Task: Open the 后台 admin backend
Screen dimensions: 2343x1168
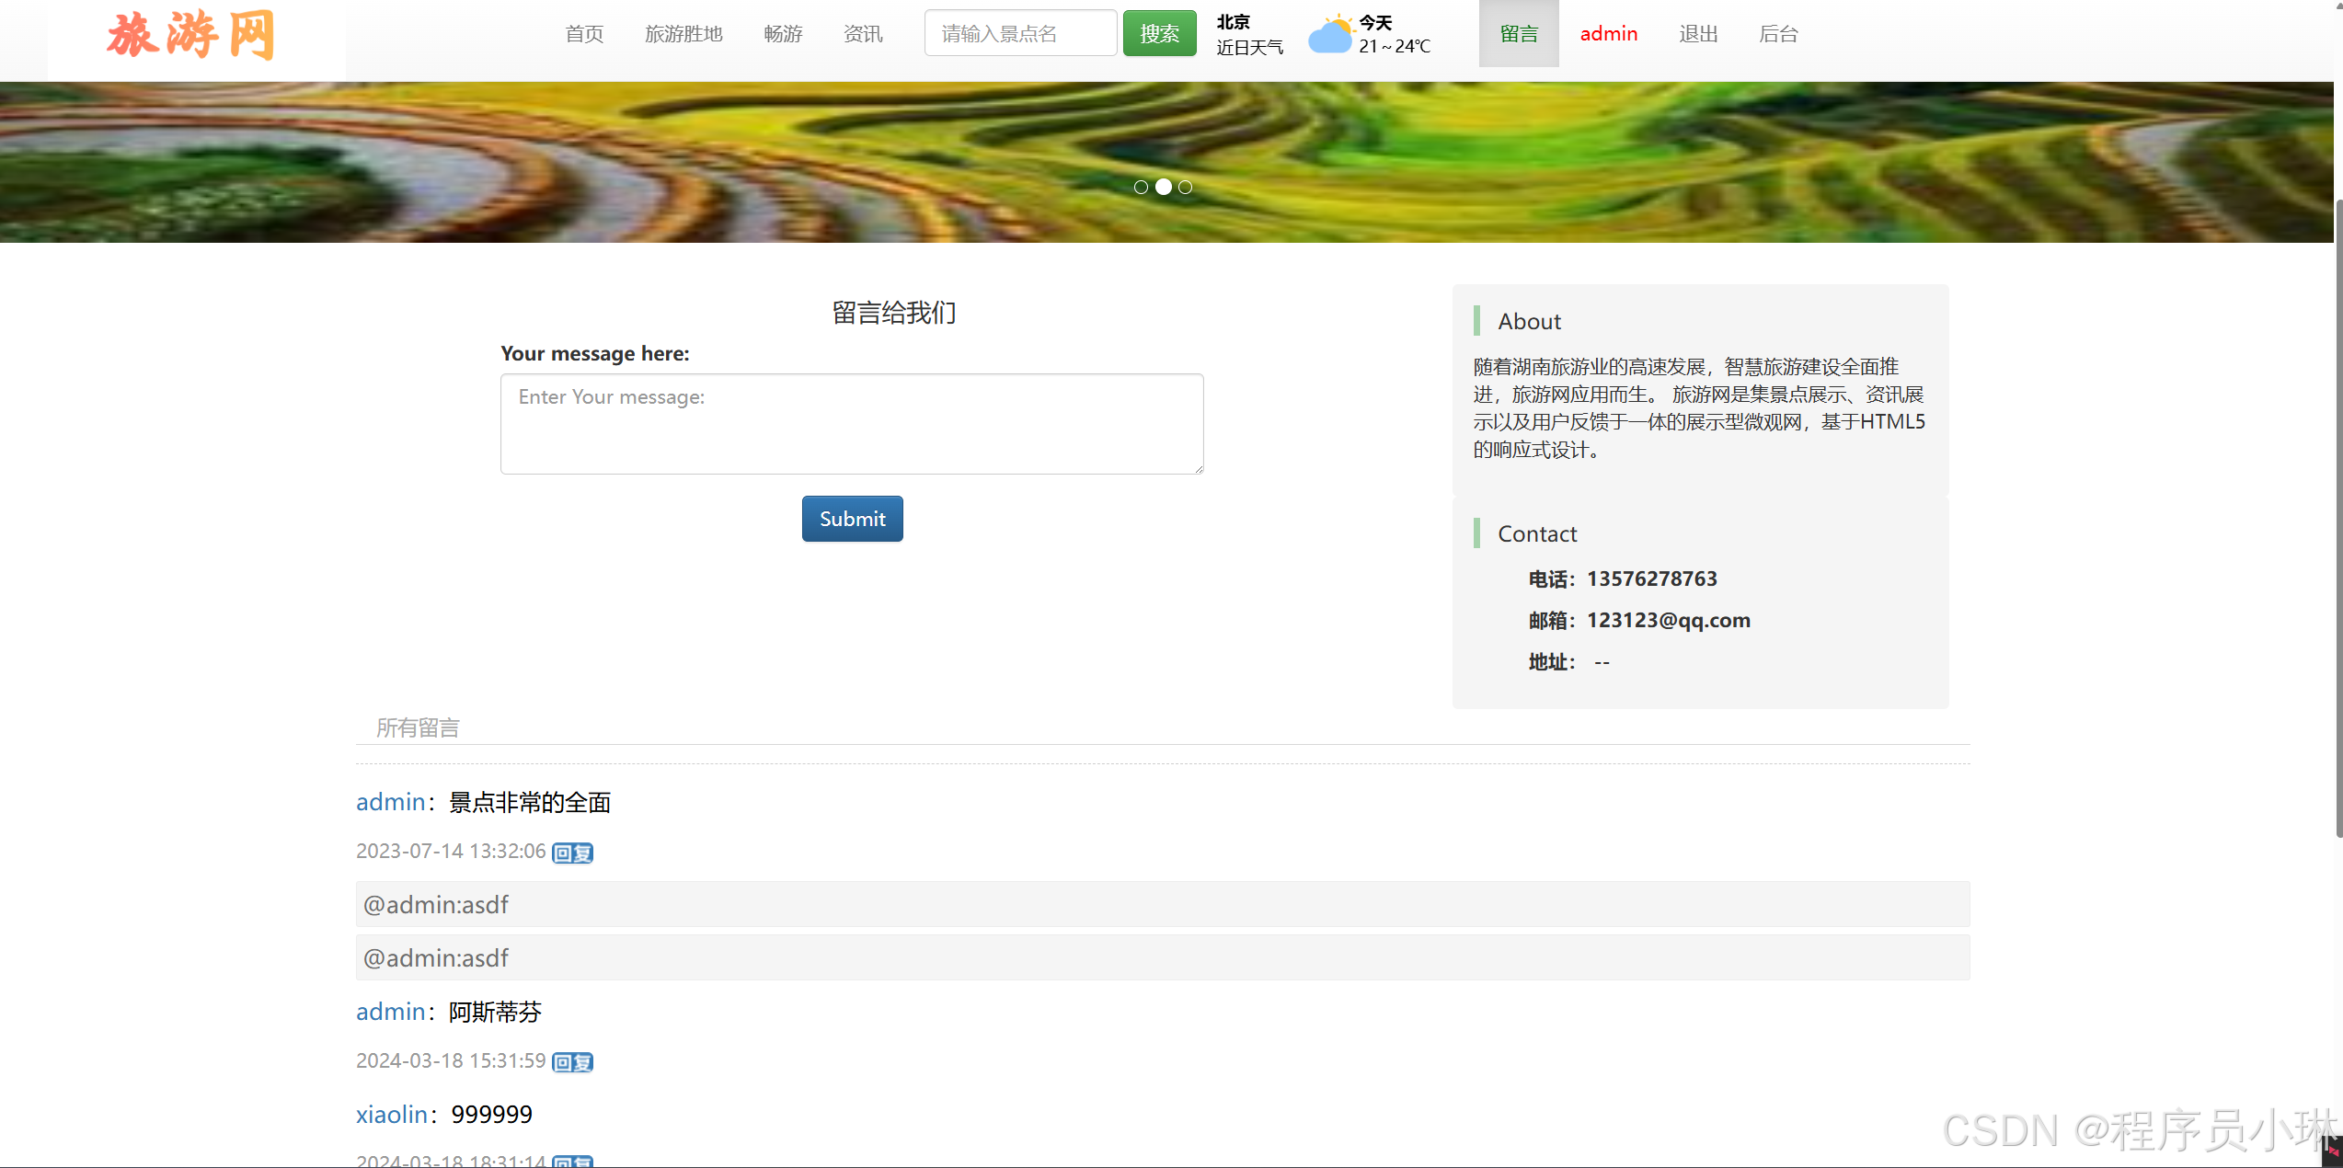Action: [1777, 33]
